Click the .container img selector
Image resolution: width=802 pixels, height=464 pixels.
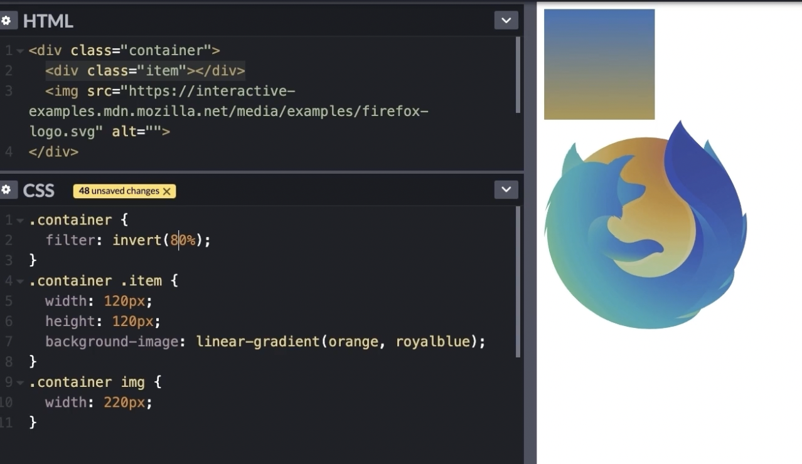point(87,382)
